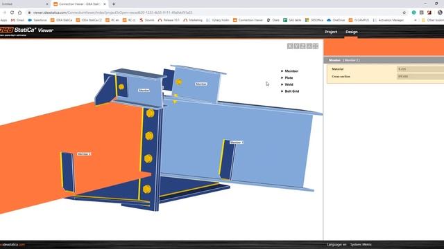Go to browser home page icon
This screenshot has width=444, height=249.
click(20, 12)
